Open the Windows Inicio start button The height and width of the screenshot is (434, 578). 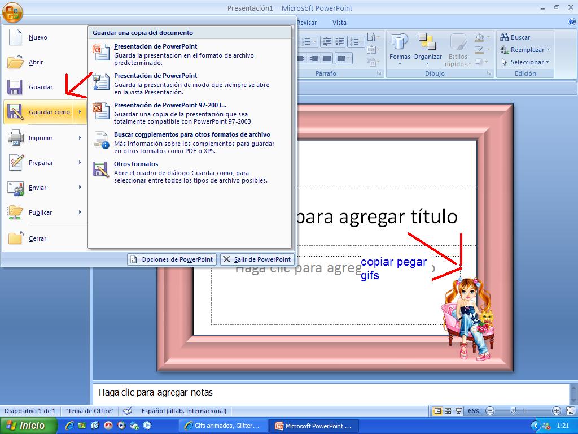[x=28, y=426]
